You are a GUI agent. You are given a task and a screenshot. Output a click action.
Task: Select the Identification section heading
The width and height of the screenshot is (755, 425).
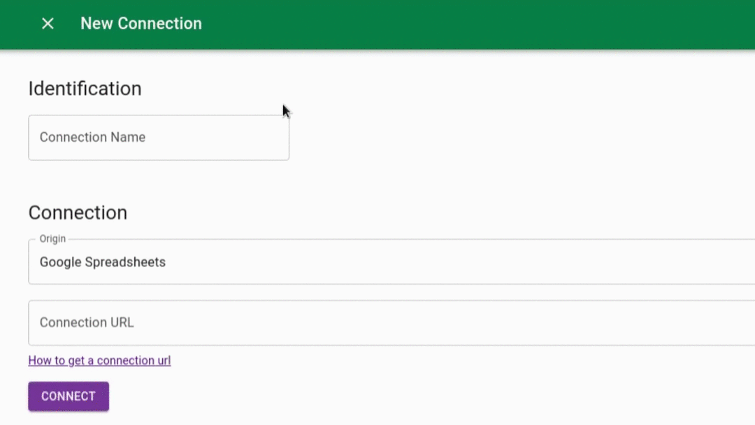(x=85, y=89)
